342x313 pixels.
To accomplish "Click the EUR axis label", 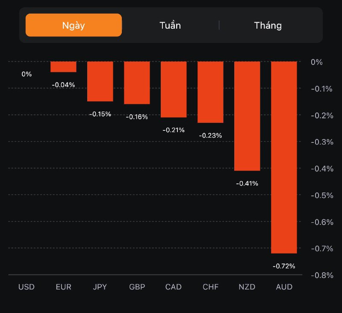I will tap(63, 287).
